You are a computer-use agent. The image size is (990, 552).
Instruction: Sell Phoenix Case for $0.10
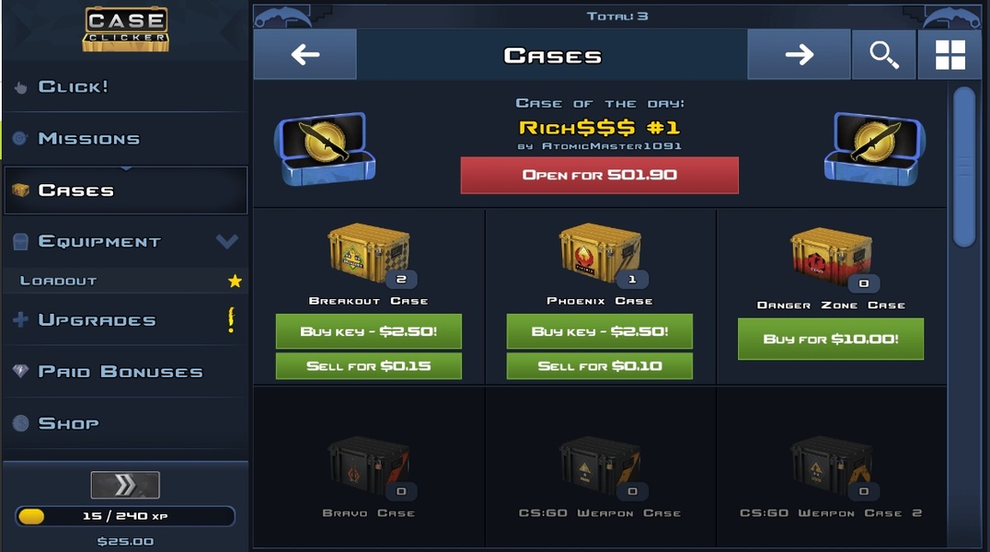click(600, 365)
